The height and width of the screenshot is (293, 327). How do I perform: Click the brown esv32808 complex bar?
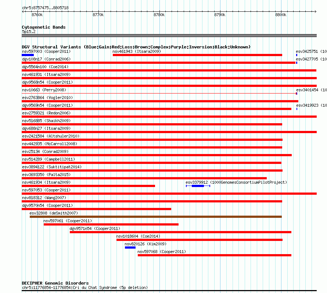click(156, 217)
